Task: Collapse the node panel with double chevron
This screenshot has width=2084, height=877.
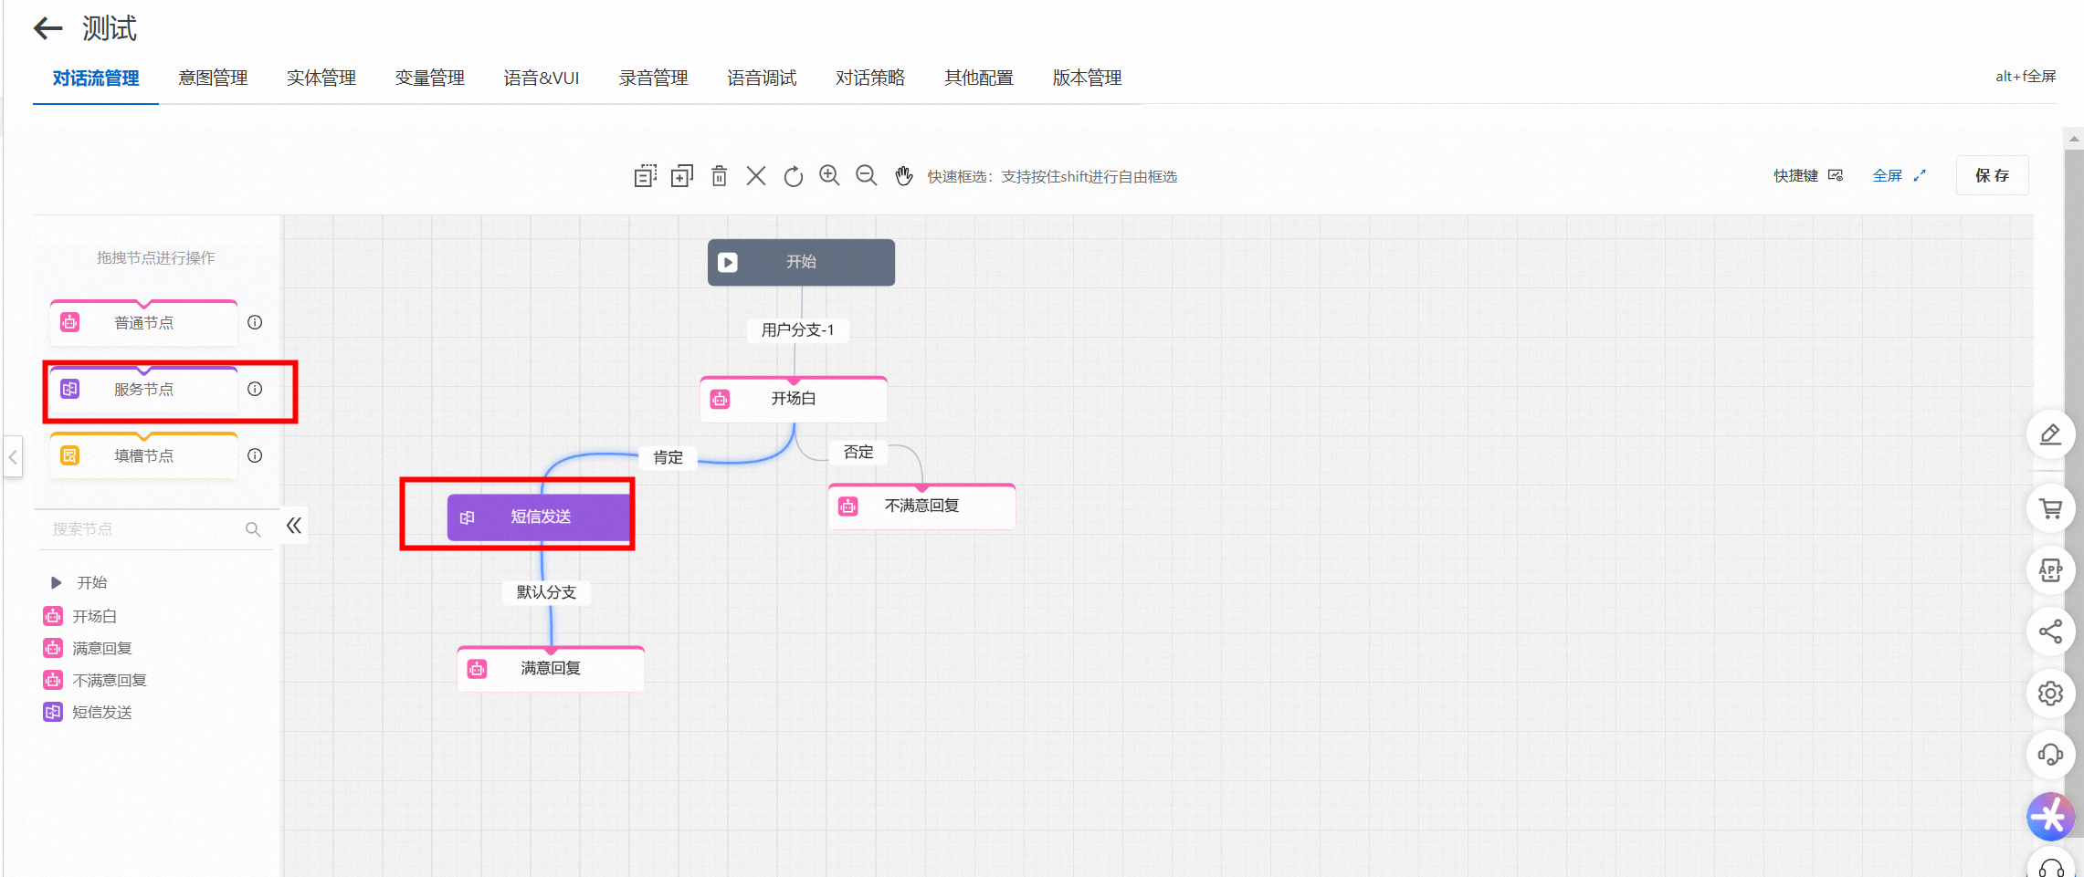Action: tap(293, 526)
